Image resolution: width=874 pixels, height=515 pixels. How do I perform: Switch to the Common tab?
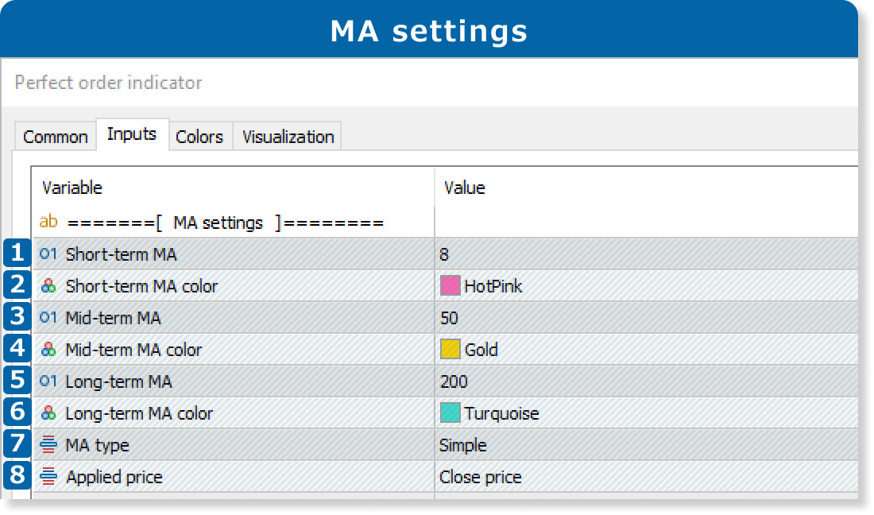55,137
